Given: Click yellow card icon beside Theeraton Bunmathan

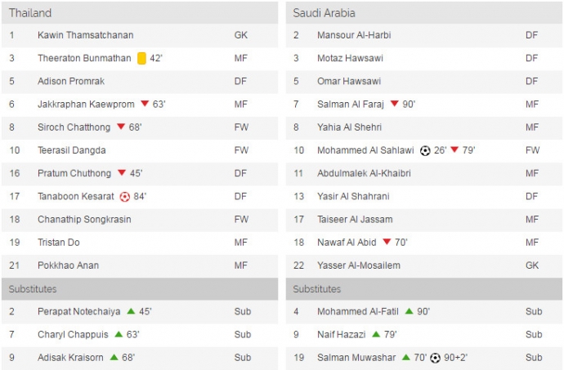Looking at the screenshot, I should point(141,58).
